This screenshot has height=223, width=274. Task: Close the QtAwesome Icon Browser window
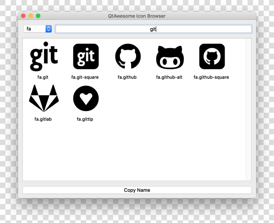tap(23, 16)
